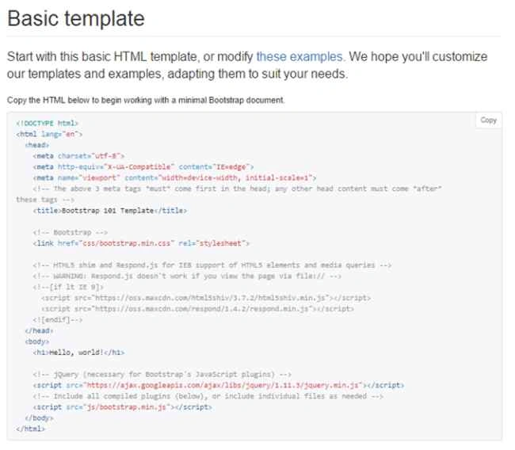Open the "these examples" link
The image size is (515, 450).
pos(299,56)
